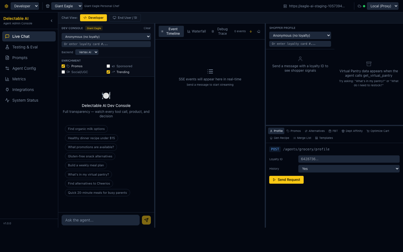Image resolution: width=403 pixels, height=252 pixels.
Task: Select the Templates tab
Action: coord(324,138)
